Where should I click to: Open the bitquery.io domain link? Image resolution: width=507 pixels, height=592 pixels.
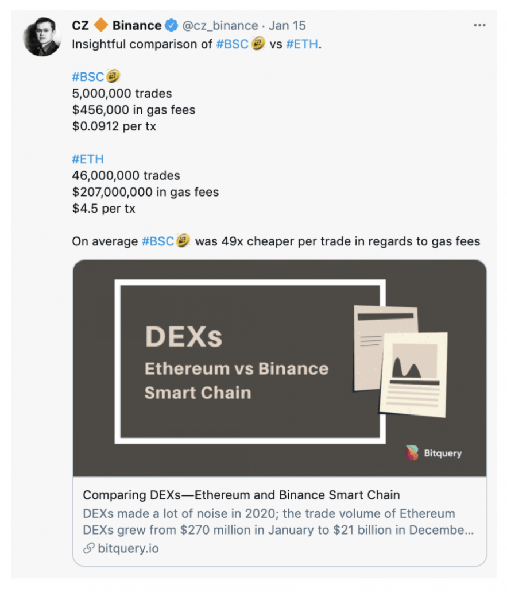(x=128, y=548)
